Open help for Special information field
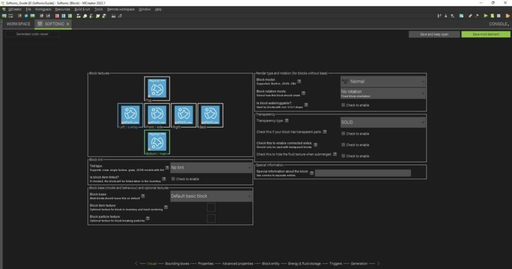 point(312,173)
